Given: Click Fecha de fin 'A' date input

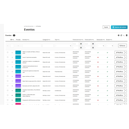Looking at the screenshot, I should click(x=88, y=48).
